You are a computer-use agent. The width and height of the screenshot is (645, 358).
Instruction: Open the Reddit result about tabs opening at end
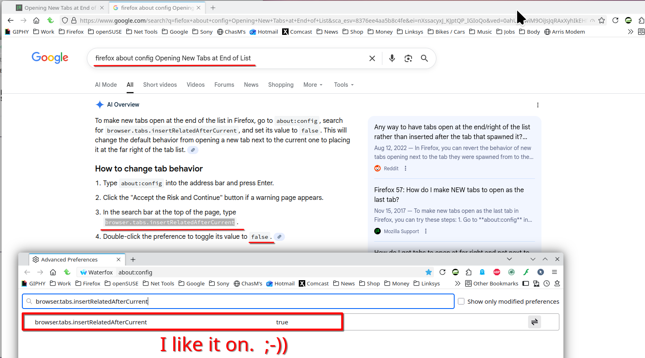452,132
